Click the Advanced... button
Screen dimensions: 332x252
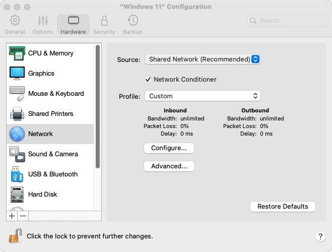click(x=169, y=166)
